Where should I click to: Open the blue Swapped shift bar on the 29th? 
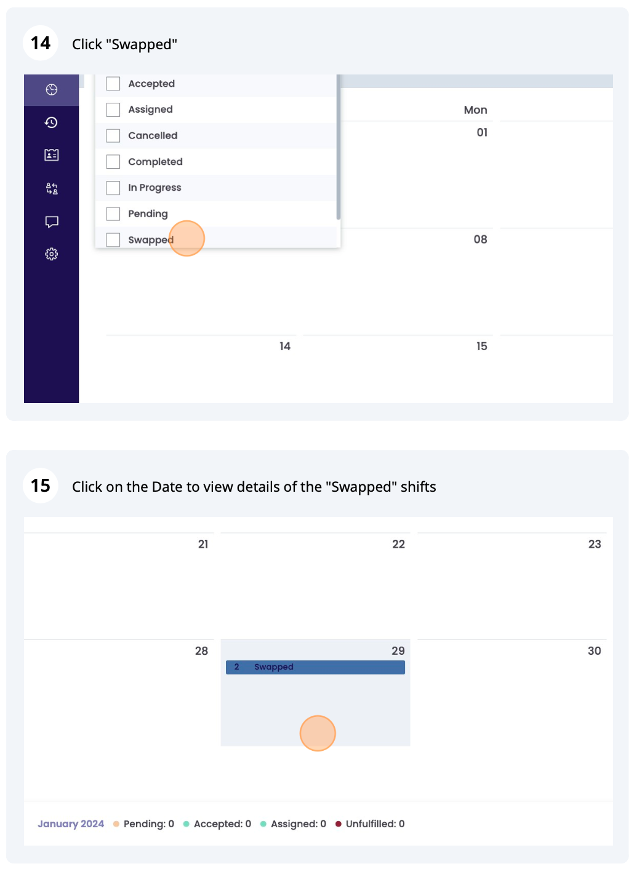pos(315,667)
